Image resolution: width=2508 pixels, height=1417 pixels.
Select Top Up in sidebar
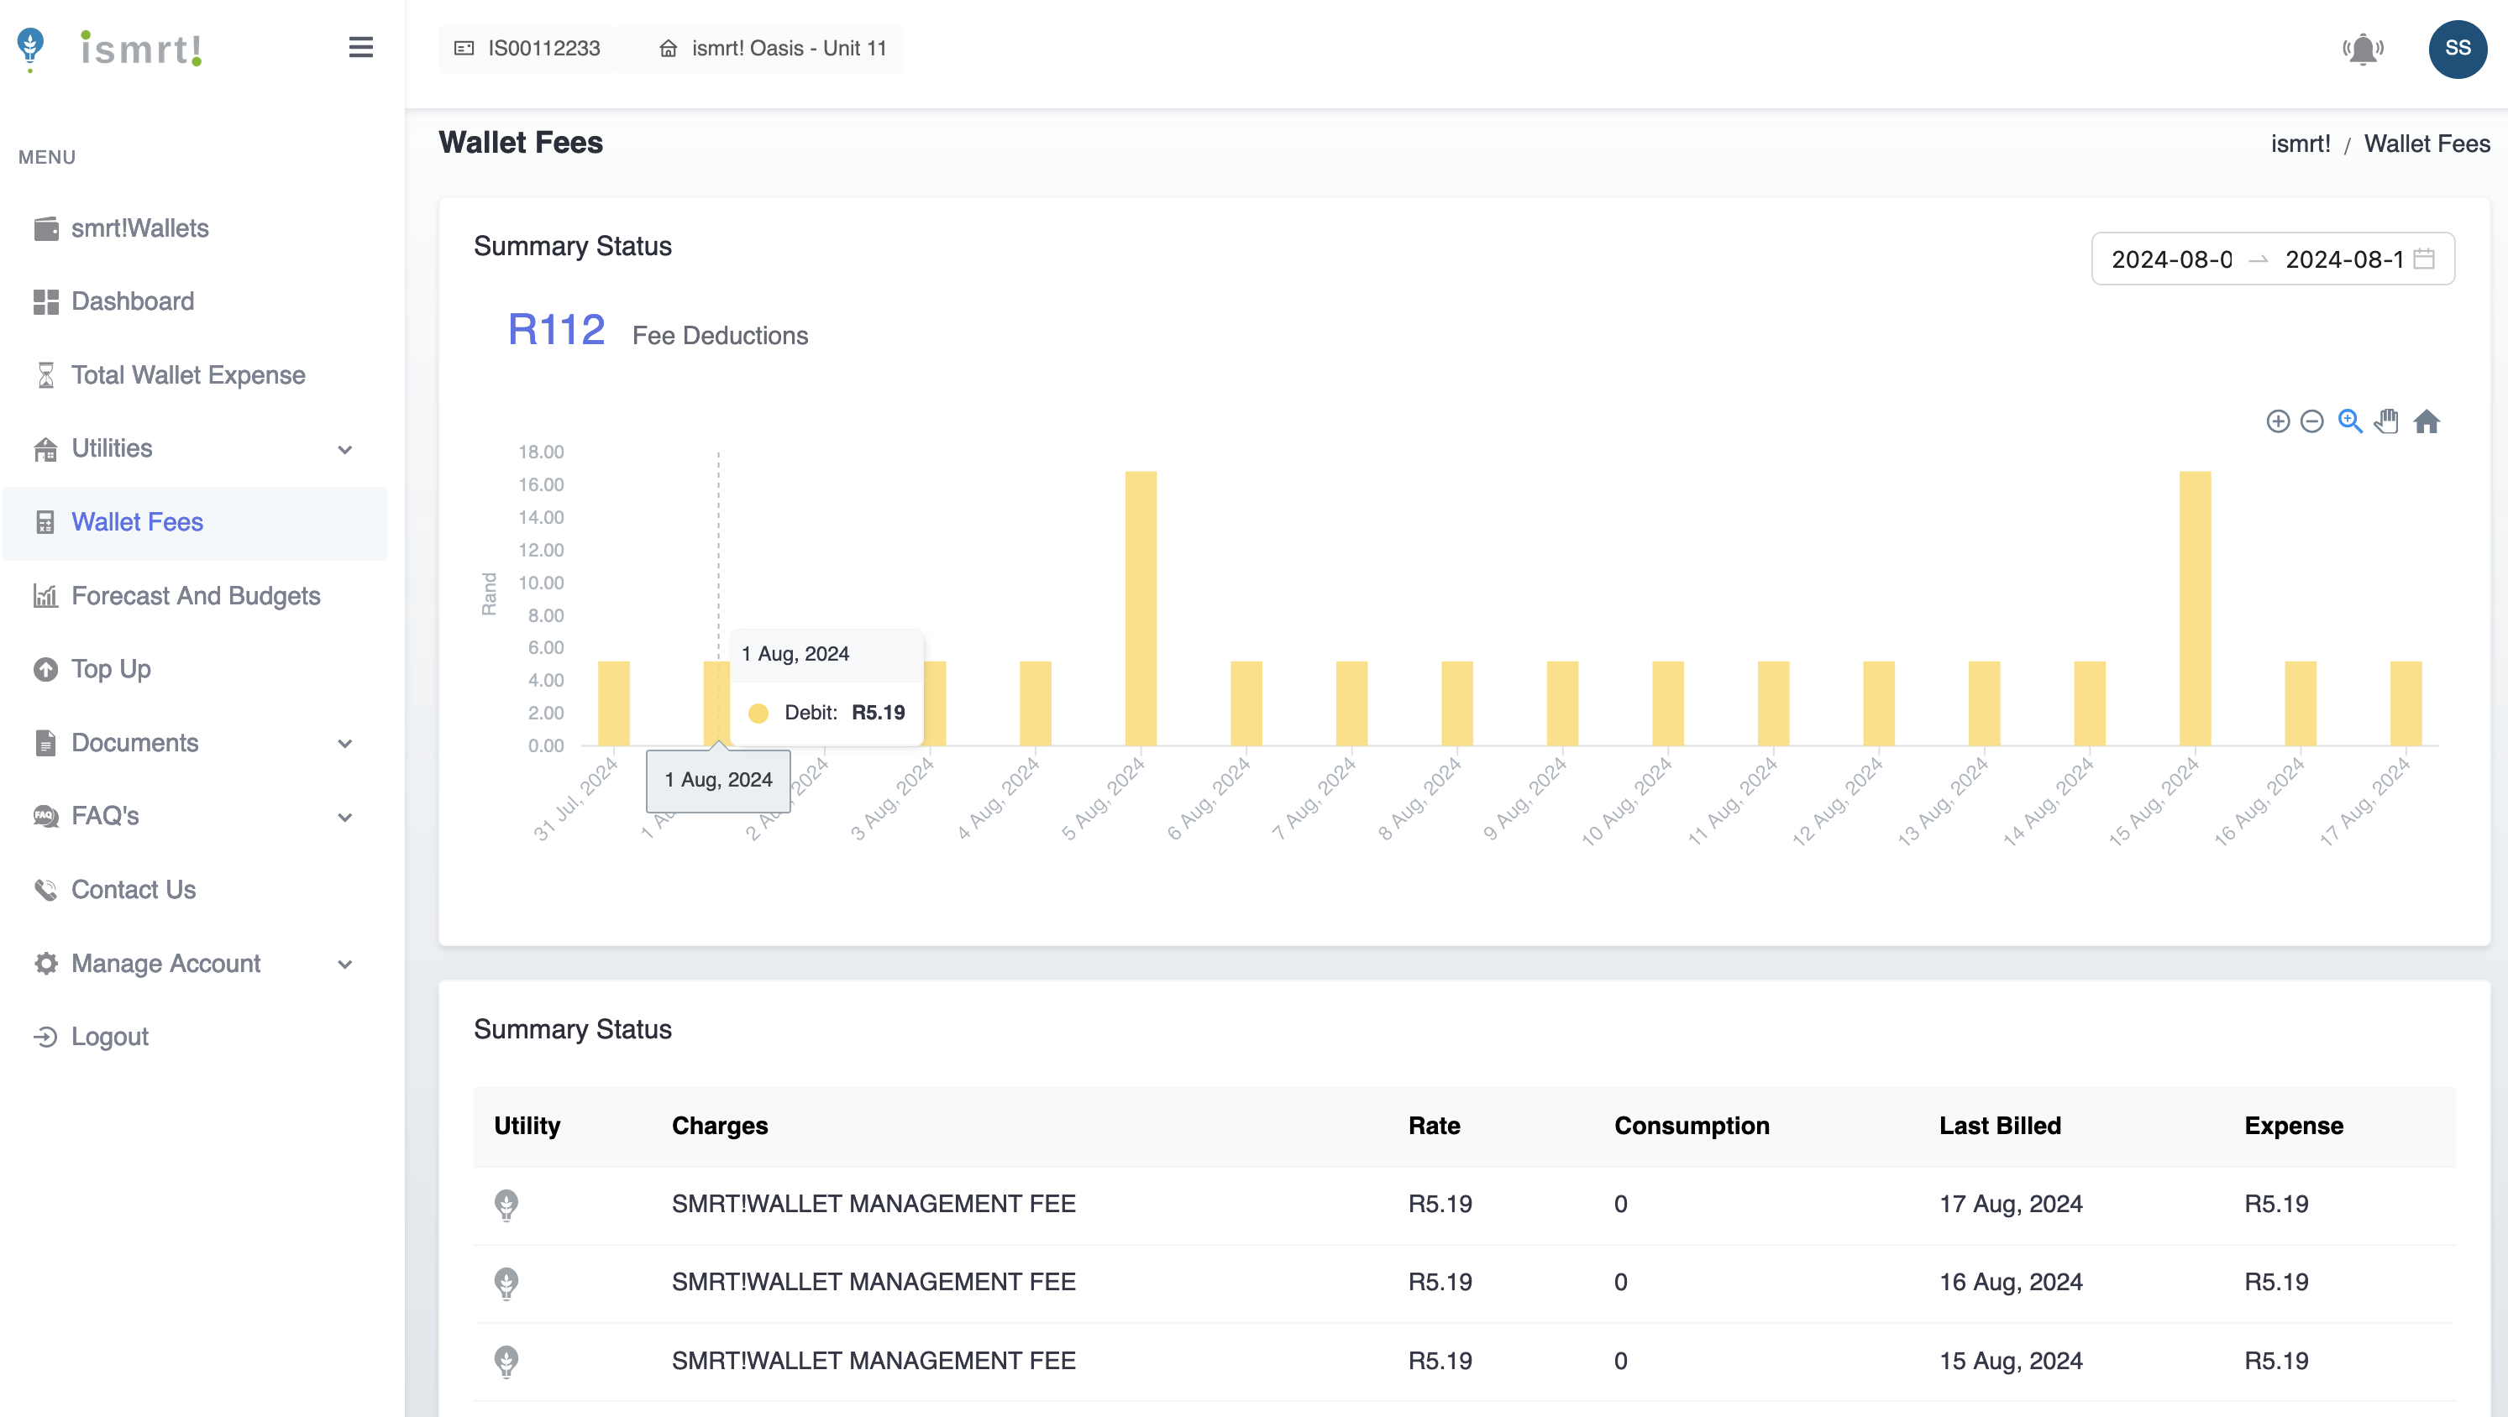pos(111,668)
